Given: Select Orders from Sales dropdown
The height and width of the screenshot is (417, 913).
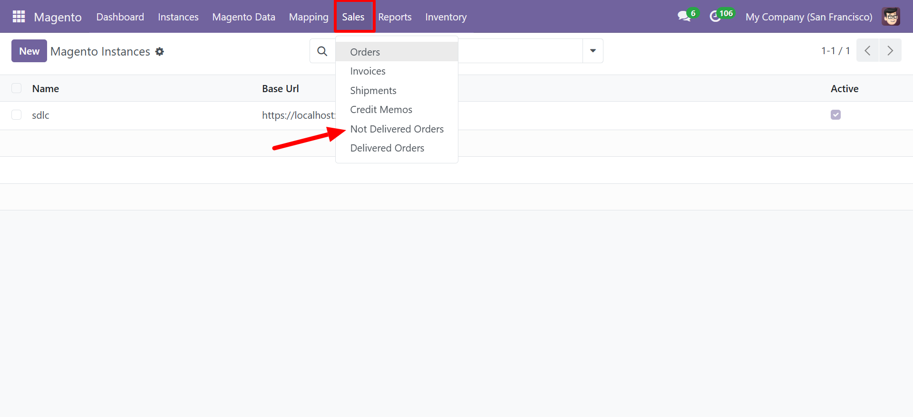Looking at the screenshot, I should [x=397, y=52].
